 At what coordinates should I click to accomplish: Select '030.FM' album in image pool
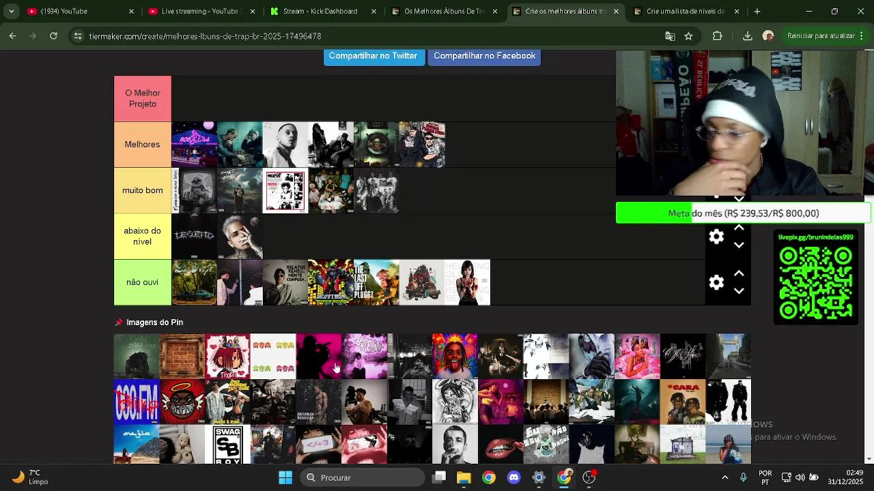[137, 402]
